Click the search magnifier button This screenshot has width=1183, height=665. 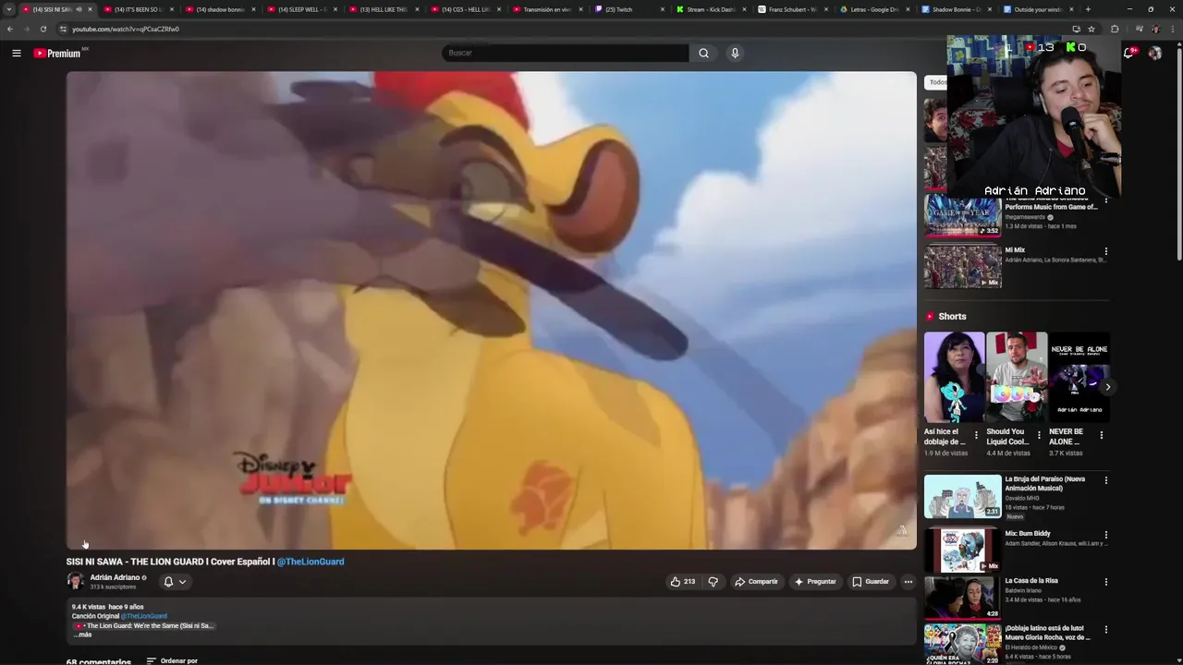pos(703,53)
